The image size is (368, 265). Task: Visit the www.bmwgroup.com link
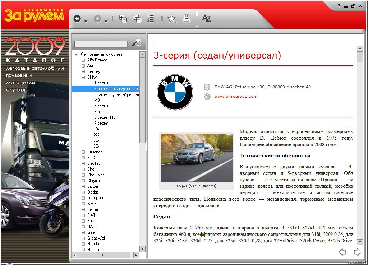236,96
